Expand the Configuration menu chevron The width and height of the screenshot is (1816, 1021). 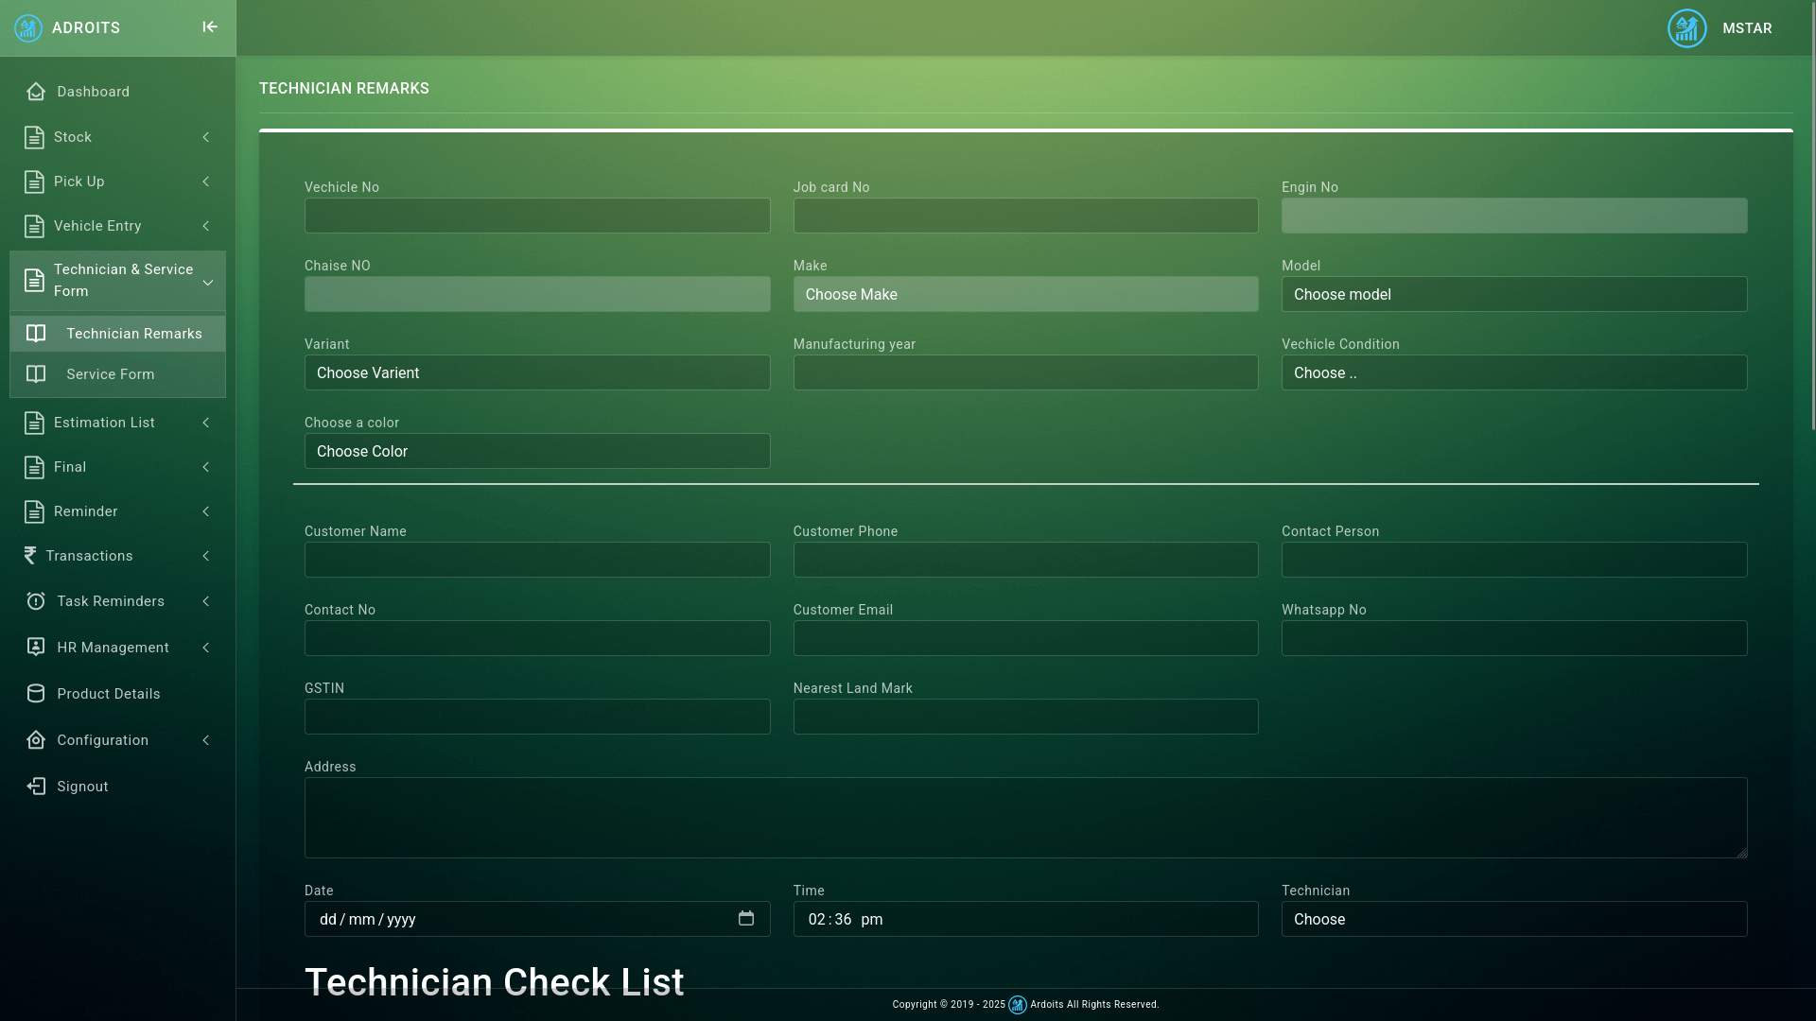point(206,740)
